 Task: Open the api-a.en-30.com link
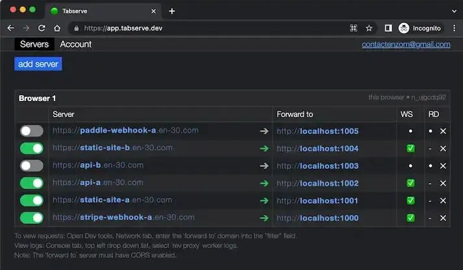[x=98, y=183]
